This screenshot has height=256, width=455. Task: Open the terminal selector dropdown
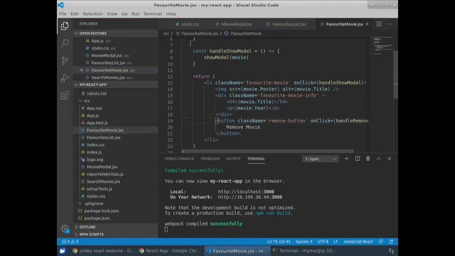click(x=320, y=159)
